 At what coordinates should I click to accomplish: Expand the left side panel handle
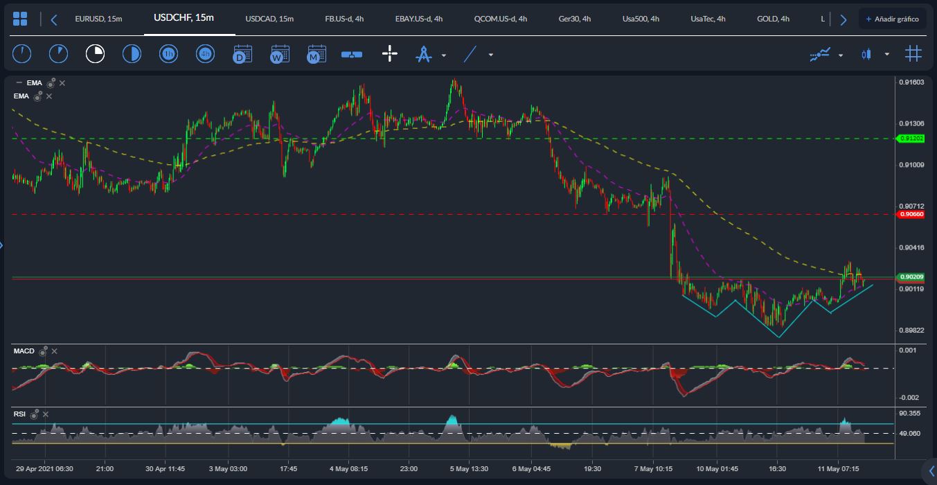tap(2, 245)
